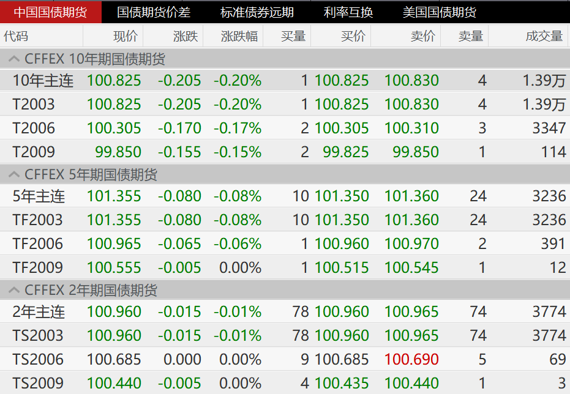
Task: Click TF2009's bid price 100.515
Action: 342,267
